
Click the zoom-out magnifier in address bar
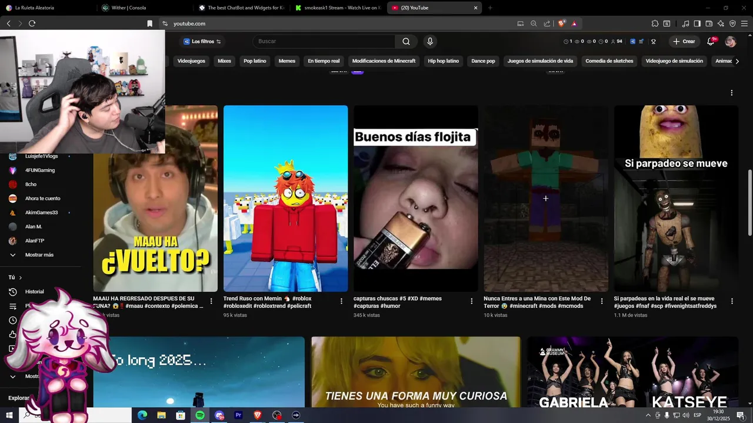[x=534, y=23]
